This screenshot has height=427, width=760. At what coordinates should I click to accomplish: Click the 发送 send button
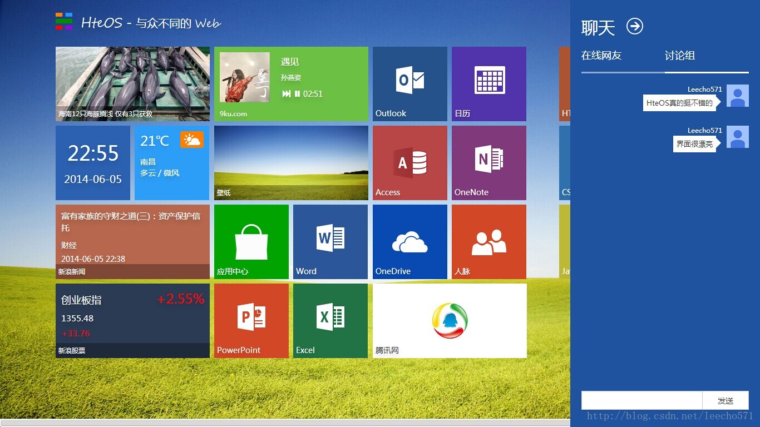pos(726,400)
